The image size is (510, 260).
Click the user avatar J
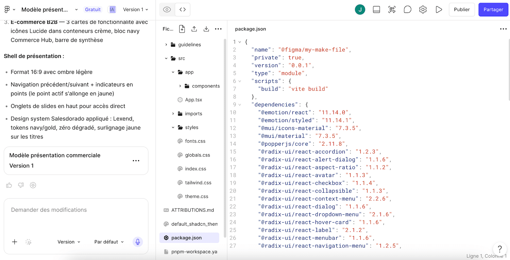coord(360,10)
